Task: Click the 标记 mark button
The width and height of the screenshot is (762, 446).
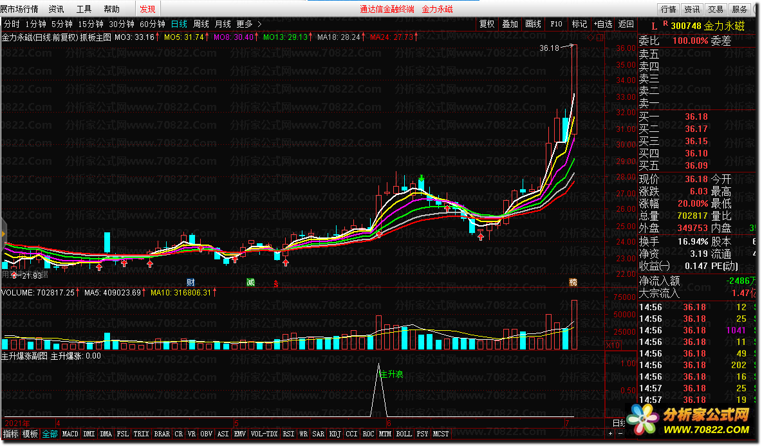Action: coord(579,24)
